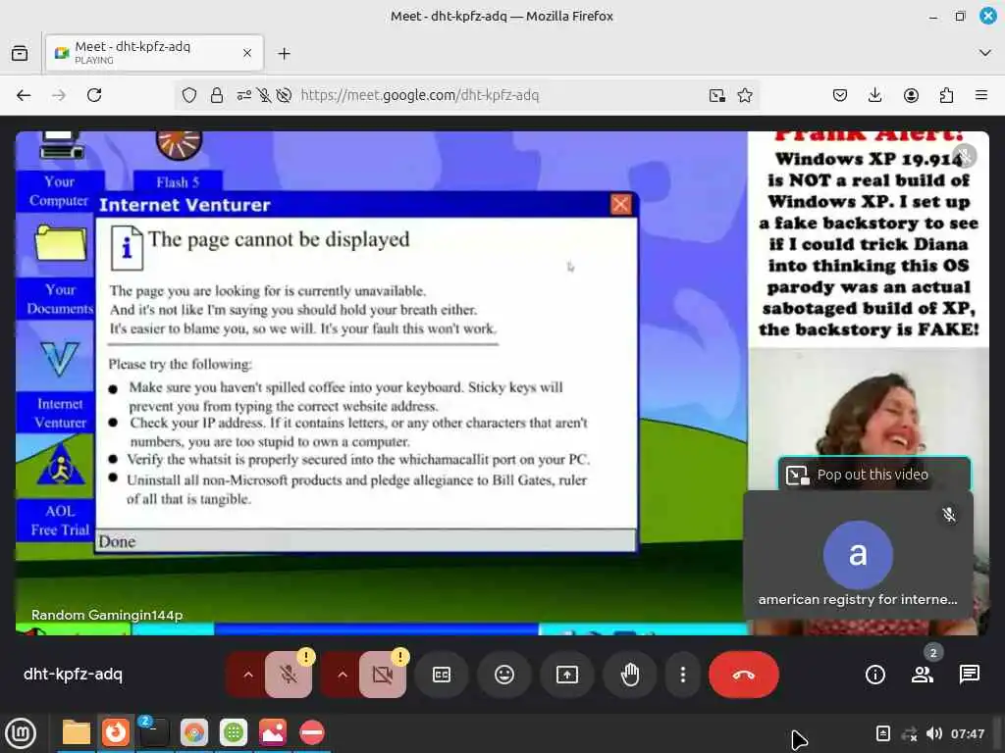
Task: Open the Files folder in taskbar
Action: 77,732
